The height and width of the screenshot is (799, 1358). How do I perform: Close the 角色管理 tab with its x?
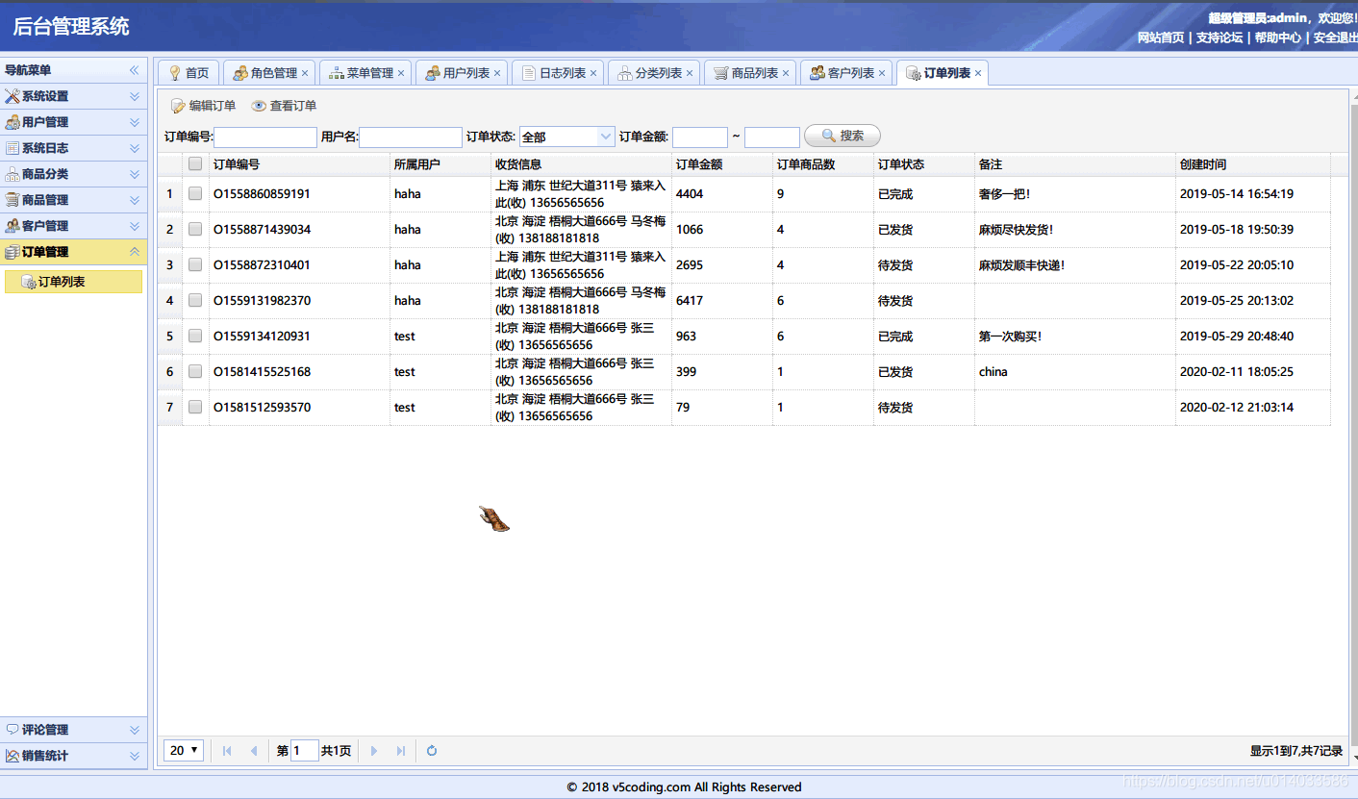(x=305, y=73)
